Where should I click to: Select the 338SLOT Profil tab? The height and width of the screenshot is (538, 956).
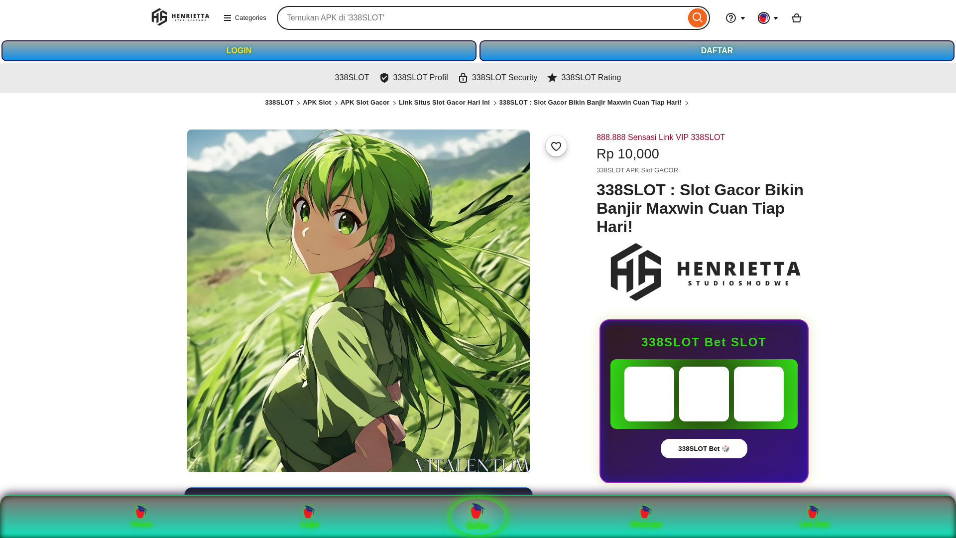tap(414, 78)
